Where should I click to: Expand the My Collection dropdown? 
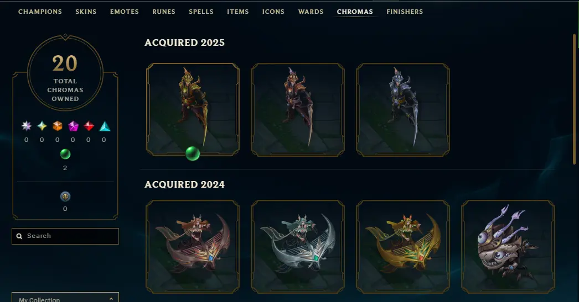pos(65,298)
